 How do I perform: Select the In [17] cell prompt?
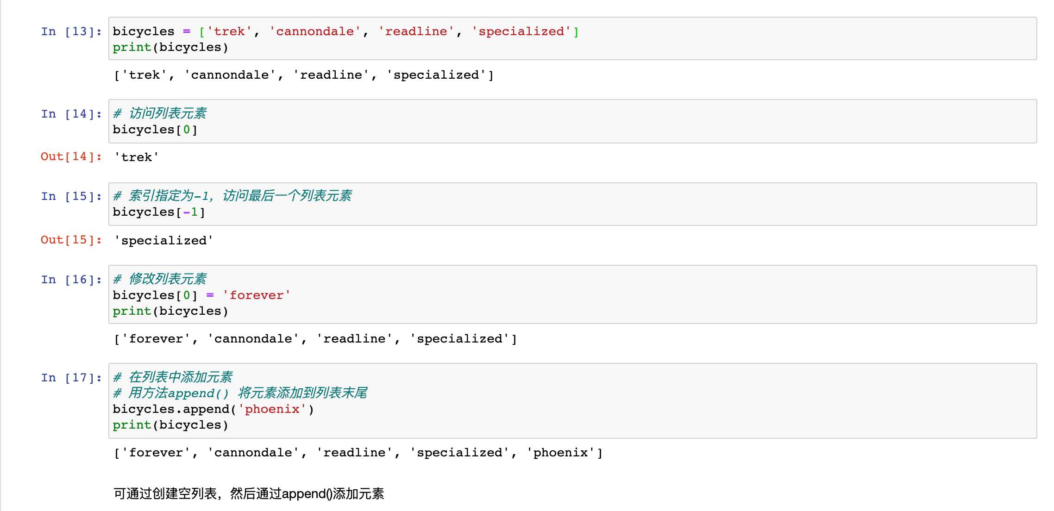tap(71, 378)
